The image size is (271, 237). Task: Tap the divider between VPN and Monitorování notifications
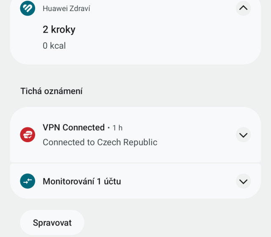135,163
